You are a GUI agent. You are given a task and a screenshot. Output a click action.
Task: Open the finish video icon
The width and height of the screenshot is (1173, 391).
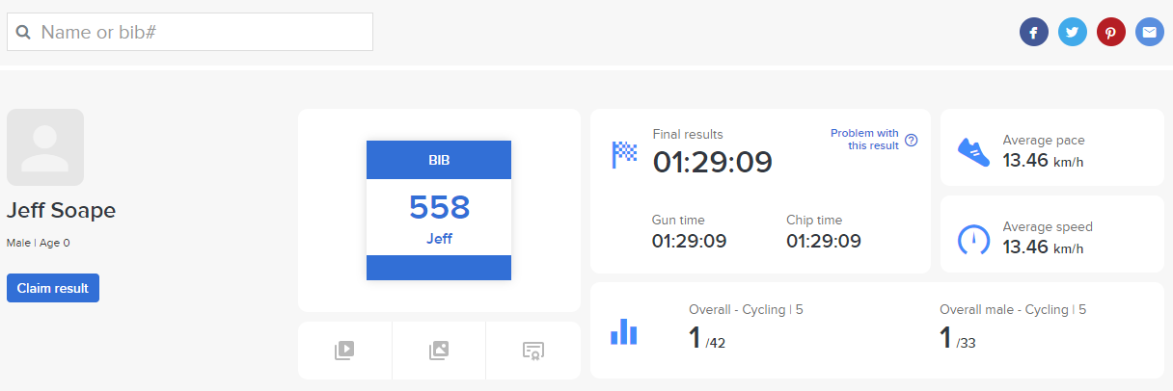coord(344,351)
